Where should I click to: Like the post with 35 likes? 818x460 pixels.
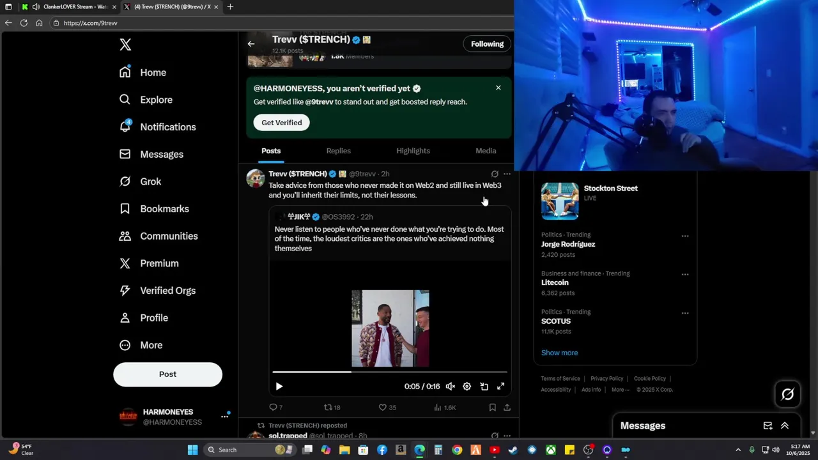click(x=387, y=408)
